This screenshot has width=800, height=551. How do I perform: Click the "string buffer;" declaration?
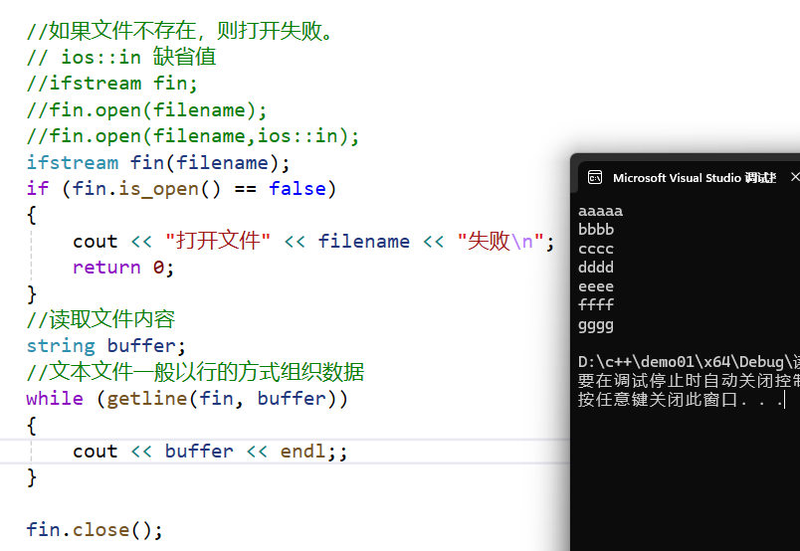tap(106, 346)
